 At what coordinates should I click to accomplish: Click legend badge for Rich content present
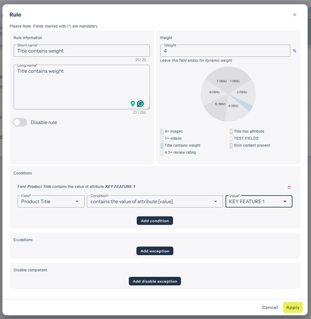231,145
